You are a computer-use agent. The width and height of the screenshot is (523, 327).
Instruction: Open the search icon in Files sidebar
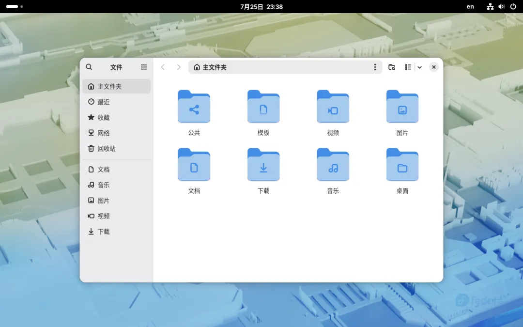89,67
